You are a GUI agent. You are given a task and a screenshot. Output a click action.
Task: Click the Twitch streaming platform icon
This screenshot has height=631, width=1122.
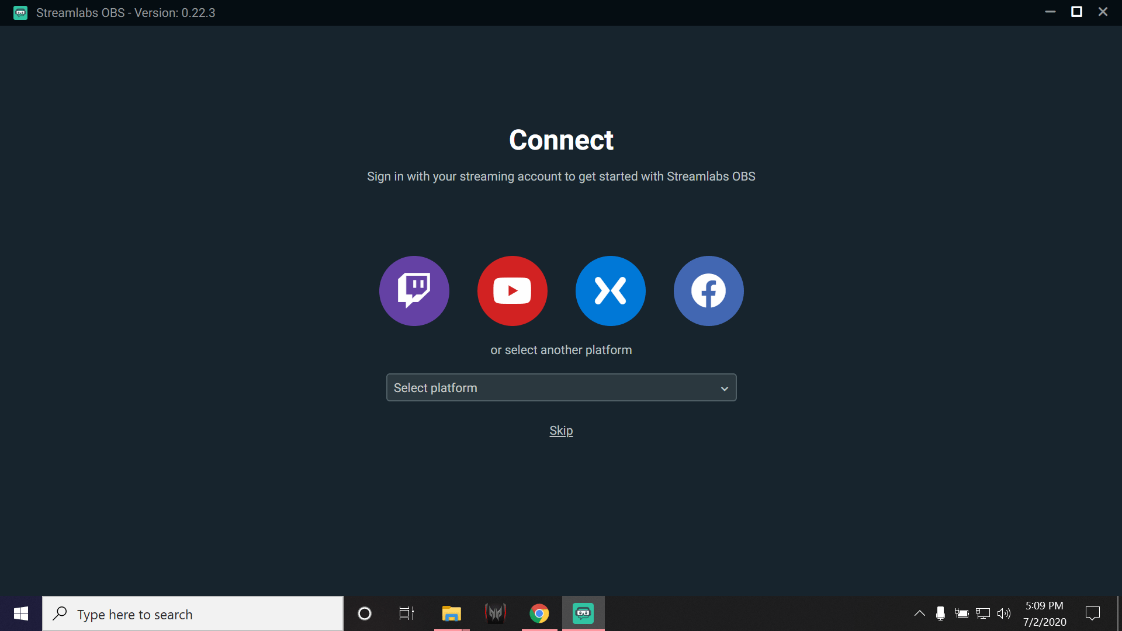(x=414, y=290)
